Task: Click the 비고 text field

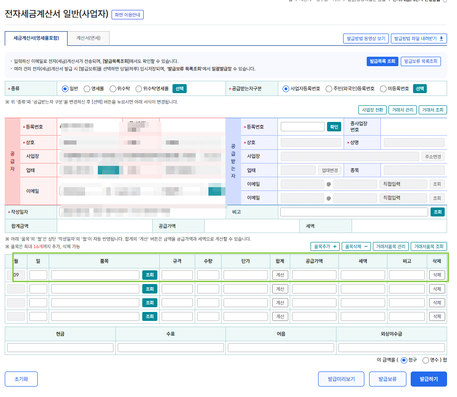Action: click(354, 212)
